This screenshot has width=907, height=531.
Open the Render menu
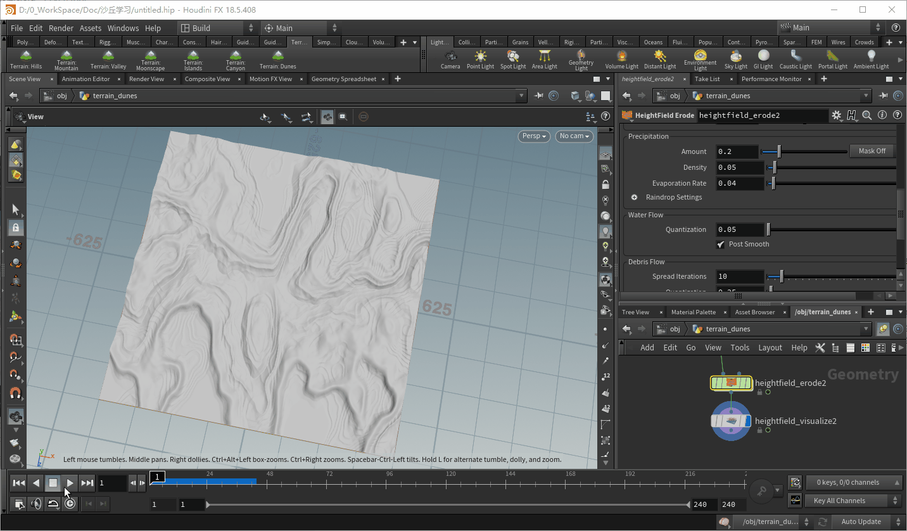point(61,28)
